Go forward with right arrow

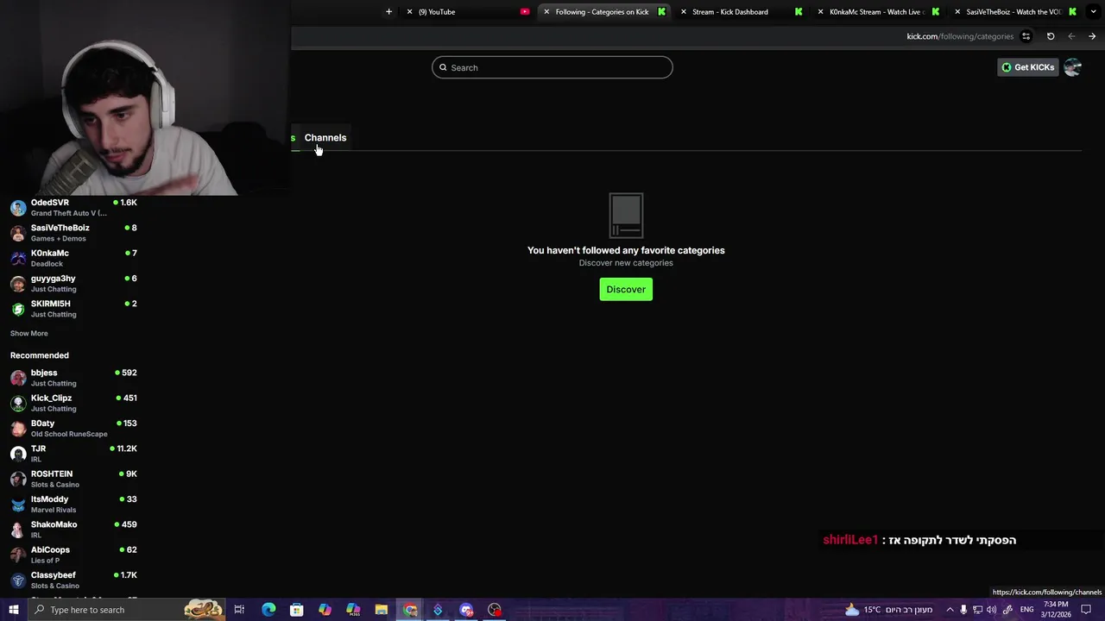point(1092,36)
